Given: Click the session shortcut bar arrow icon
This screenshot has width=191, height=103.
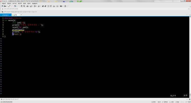Looking at the screenshot, I should [2, 12].
